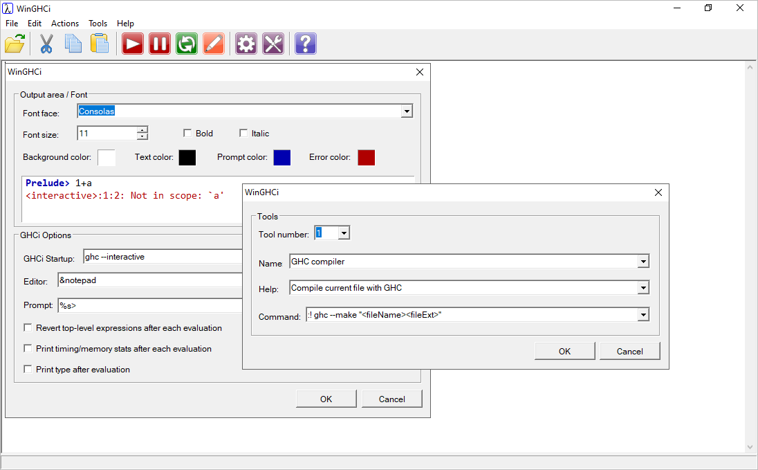Image resolution: width=758 pixels, height=470 pixels.
Task: Open help with the question mark icon
Action: pyautogui.click(x=306, y=44)
